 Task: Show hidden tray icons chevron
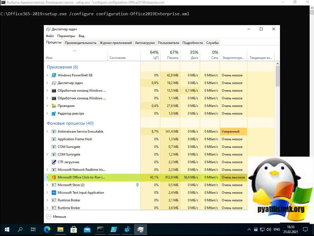[249, 229]
